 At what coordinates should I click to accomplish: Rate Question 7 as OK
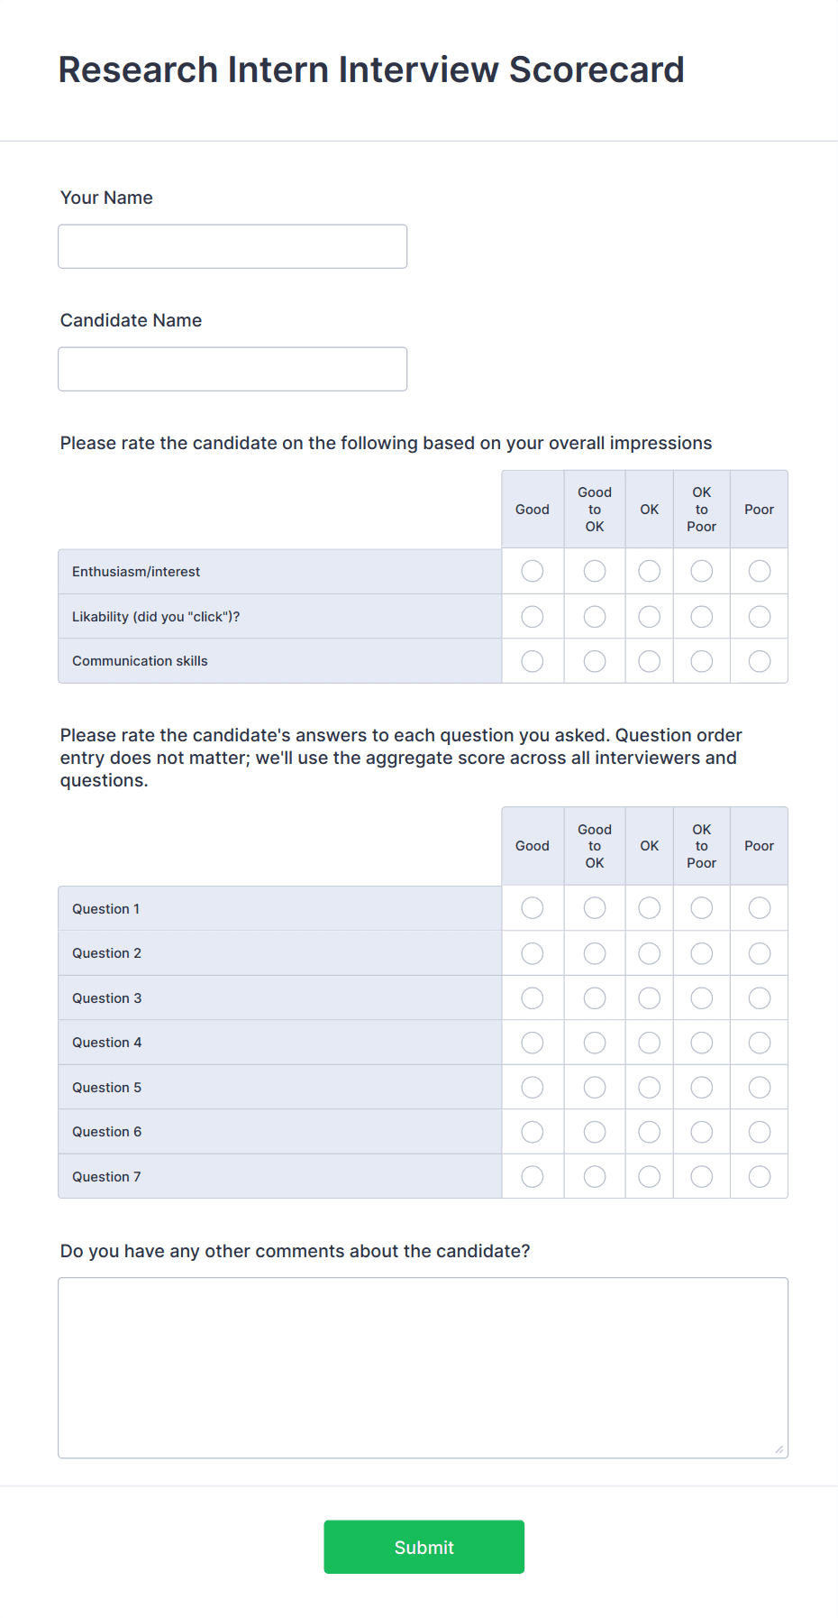(x=649, y=1176)
